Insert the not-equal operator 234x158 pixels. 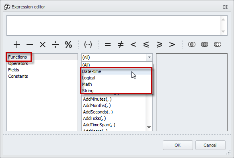[121, 45]
